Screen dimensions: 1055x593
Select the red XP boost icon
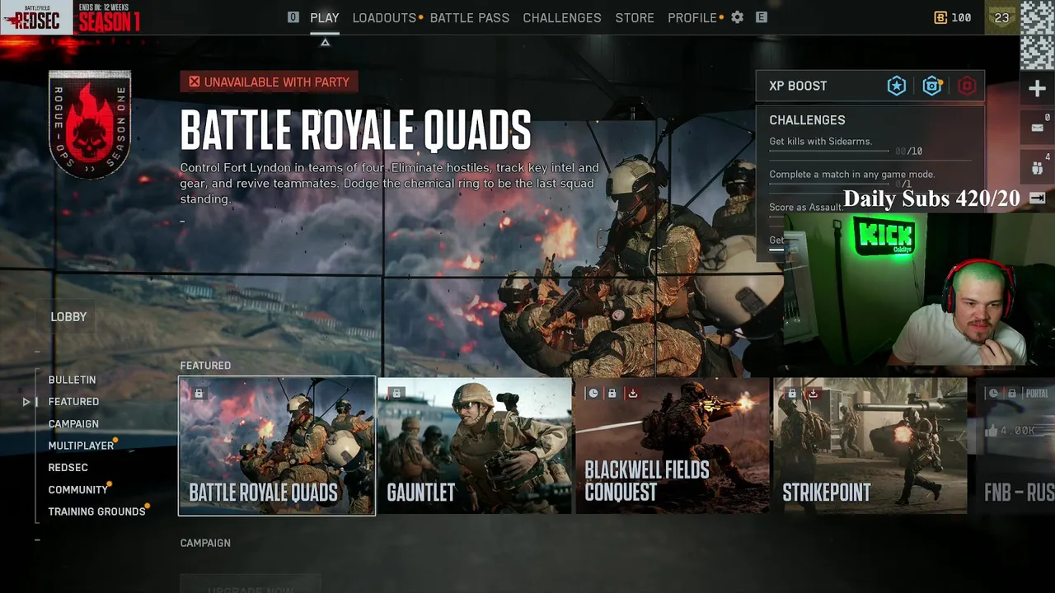967,86
